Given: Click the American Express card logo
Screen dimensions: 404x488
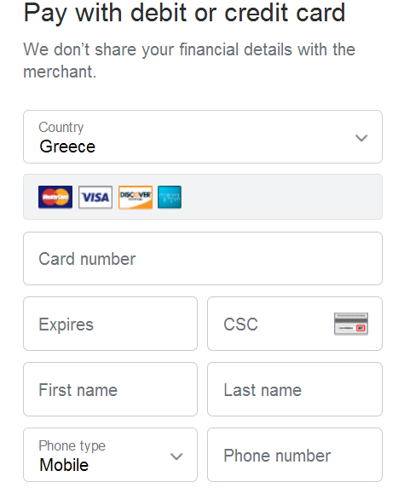Looking at the screenshot, I should click(170, 197).
